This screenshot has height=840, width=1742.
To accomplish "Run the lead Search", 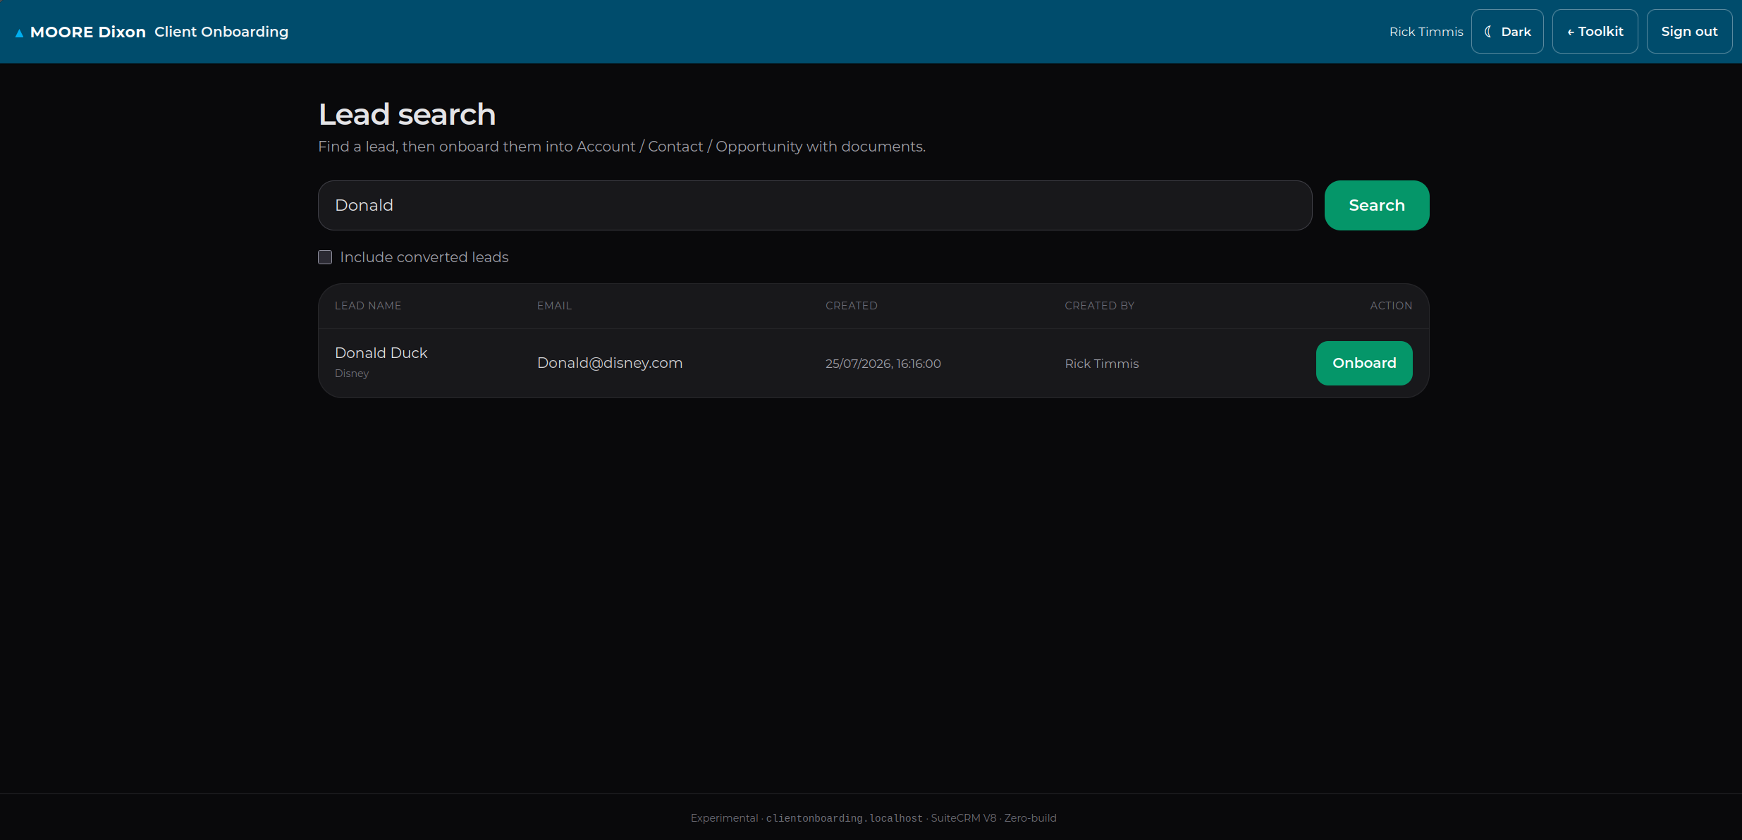I will point(1377,205).
